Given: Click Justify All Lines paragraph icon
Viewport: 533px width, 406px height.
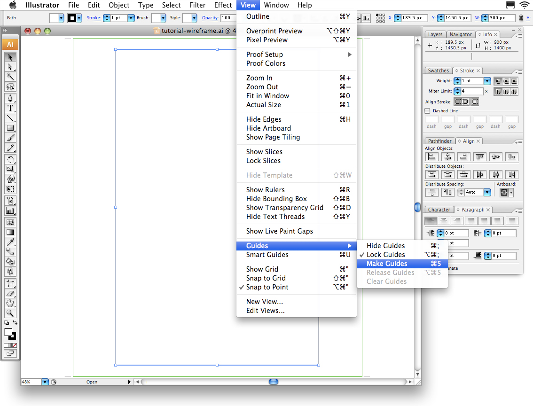Looking at the screenshot, I should 511,221.
